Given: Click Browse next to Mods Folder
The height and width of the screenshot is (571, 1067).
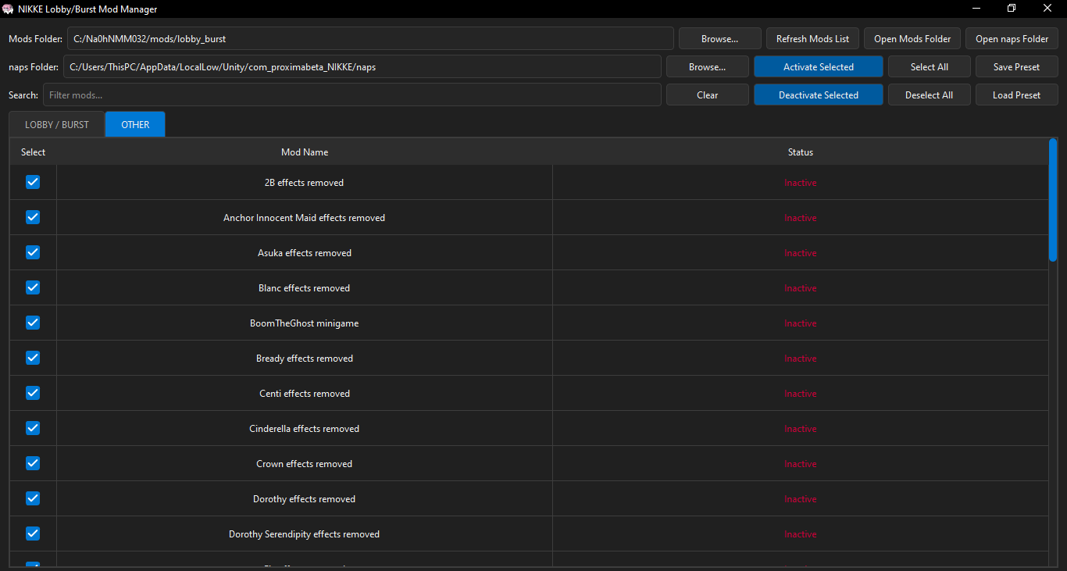Looking at the screenshot, I should [x=719, y=37].
